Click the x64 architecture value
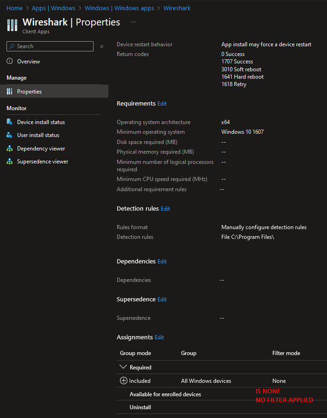327x418 pixels. tap(226, 122)
